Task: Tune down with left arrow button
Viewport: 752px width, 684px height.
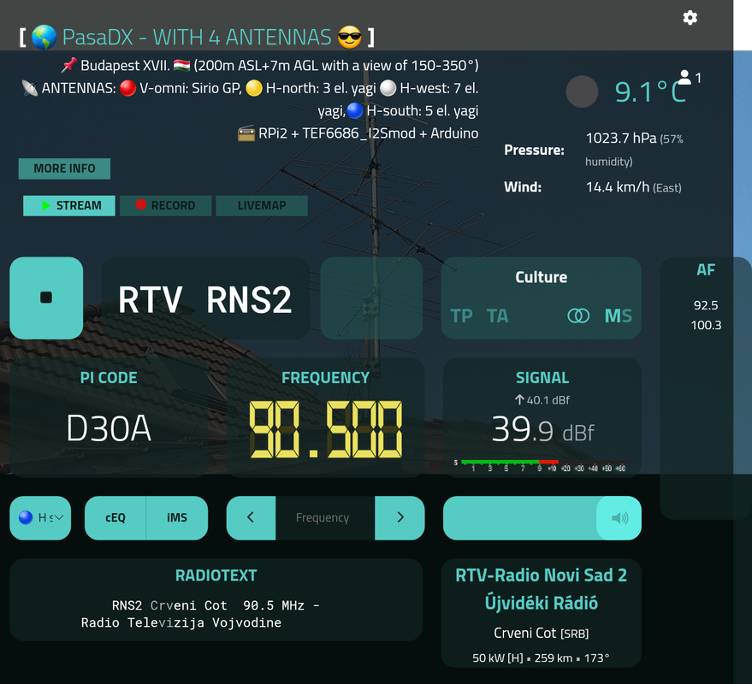Action: coord(251,517)
